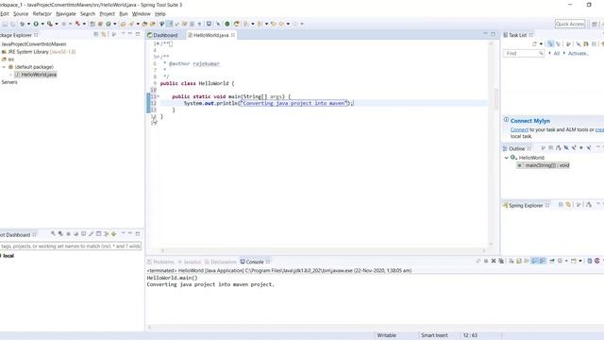The height and width of the screenshot is (340, 604).
Task: Pin the console view
Action: click(552, 261)
